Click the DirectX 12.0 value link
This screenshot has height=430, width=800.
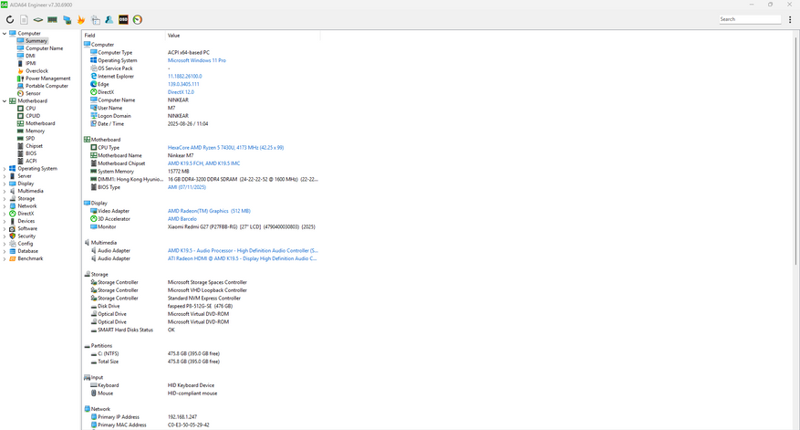coord(182,92)
